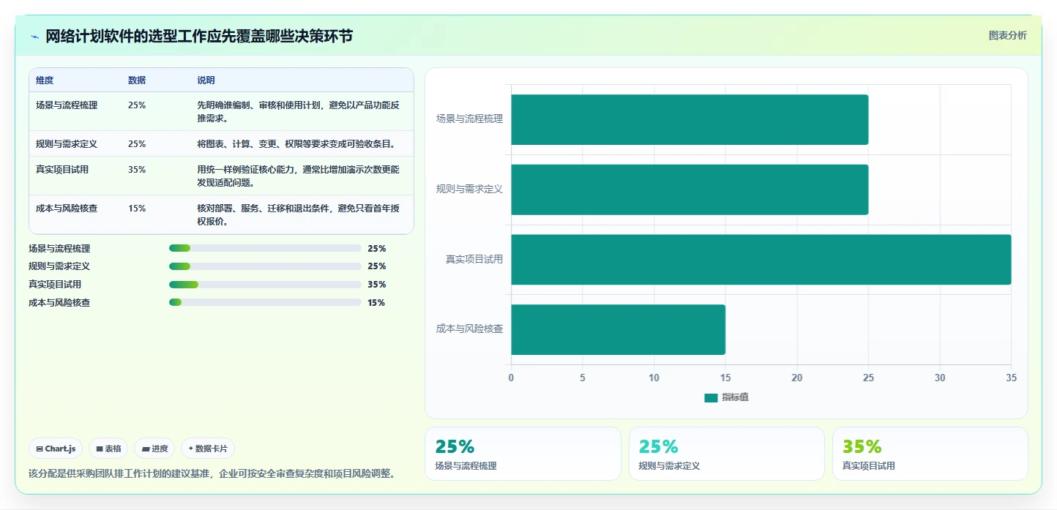Screen dimensions: 1057x510
Task: Click the 成本与风险核查 chart bar
Action: pyautogui.click(x=618, y=329)
